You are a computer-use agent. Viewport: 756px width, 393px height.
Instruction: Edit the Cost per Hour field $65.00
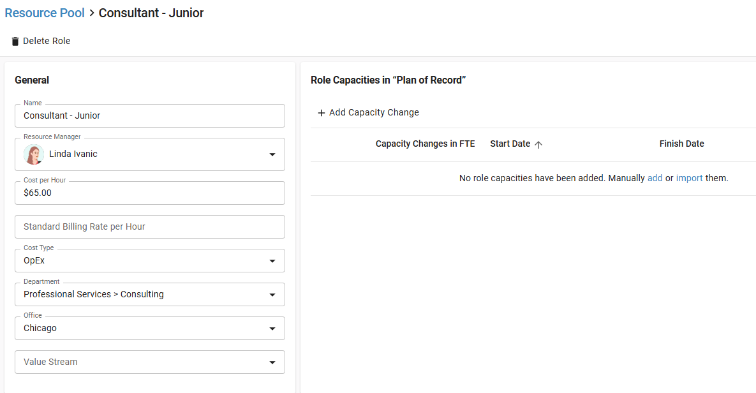150,193
